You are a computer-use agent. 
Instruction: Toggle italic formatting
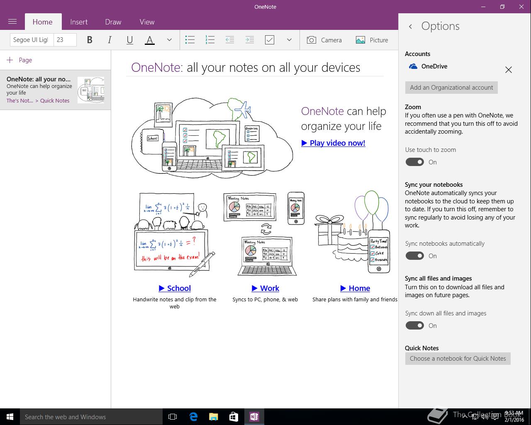coord(110,40)
